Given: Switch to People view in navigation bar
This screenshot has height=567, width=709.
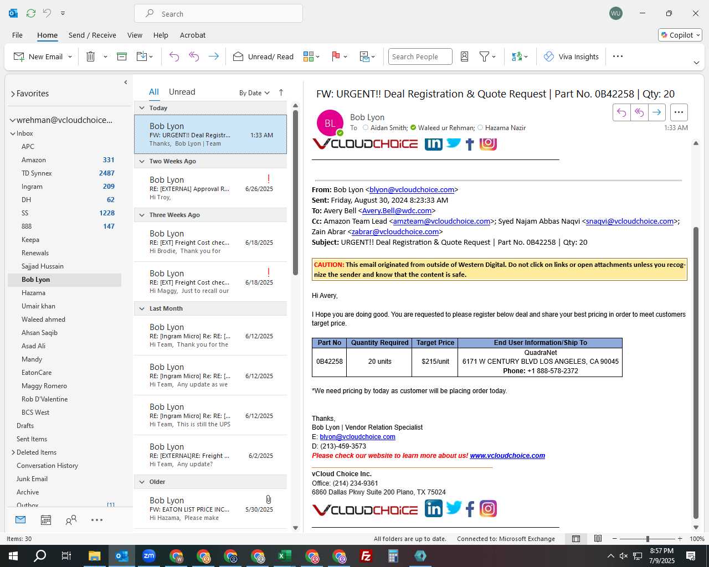Looking at the screenshot, I should [71, 520].
